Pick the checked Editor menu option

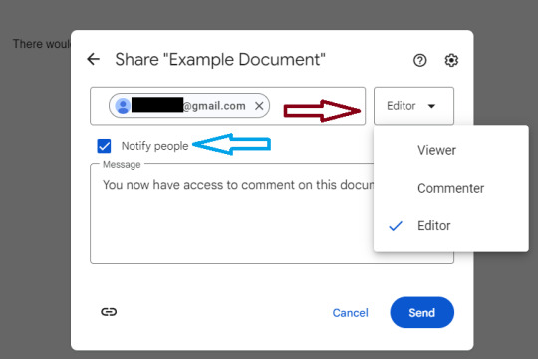pos(451,226)
